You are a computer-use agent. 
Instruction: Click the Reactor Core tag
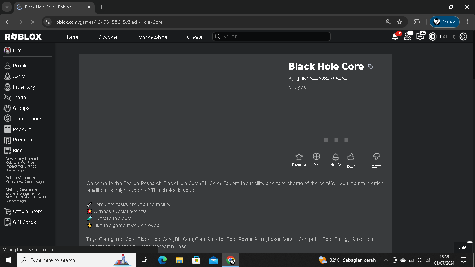pyautogui.click(x=222, y=239)
